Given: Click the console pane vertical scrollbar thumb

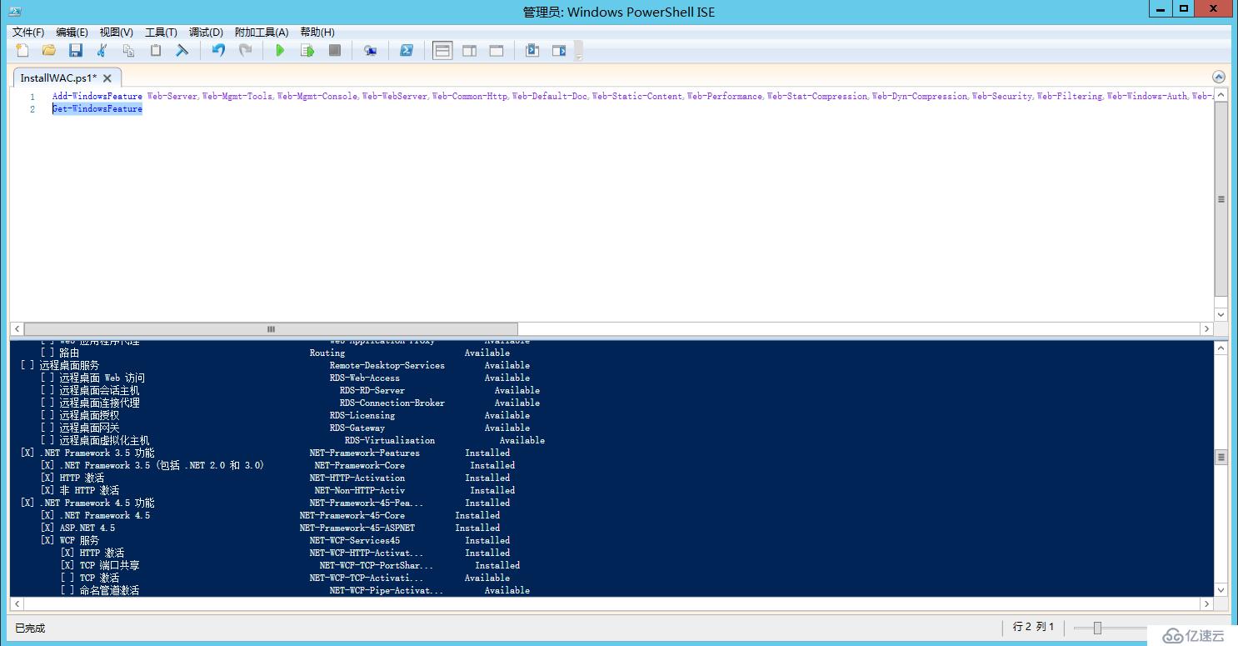Looking at the screenshot, I should pos(1221,457).
